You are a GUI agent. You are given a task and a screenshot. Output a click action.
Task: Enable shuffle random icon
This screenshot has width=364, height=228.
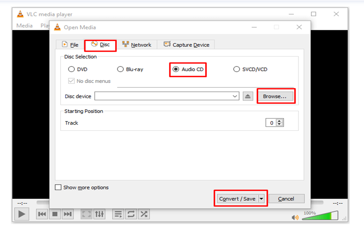pyautogui.click(x=144, y=214)
